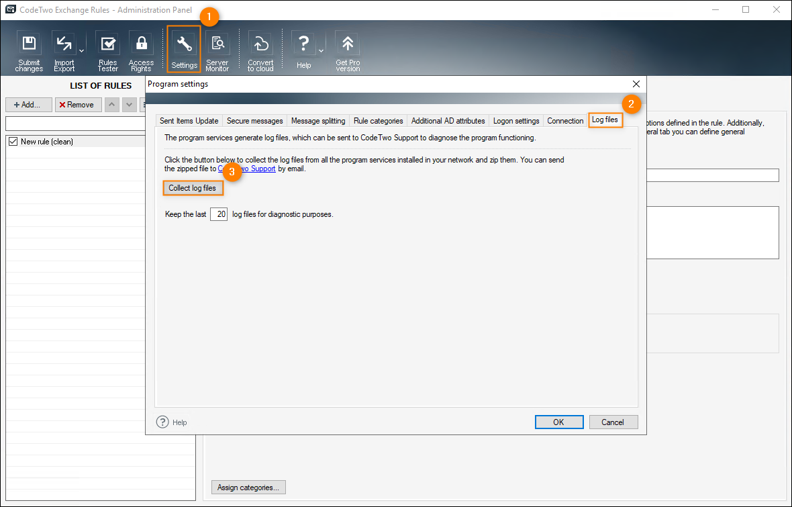The image size is (792, 507).
Task: Launch the Rules Tester
Action: 107,51
